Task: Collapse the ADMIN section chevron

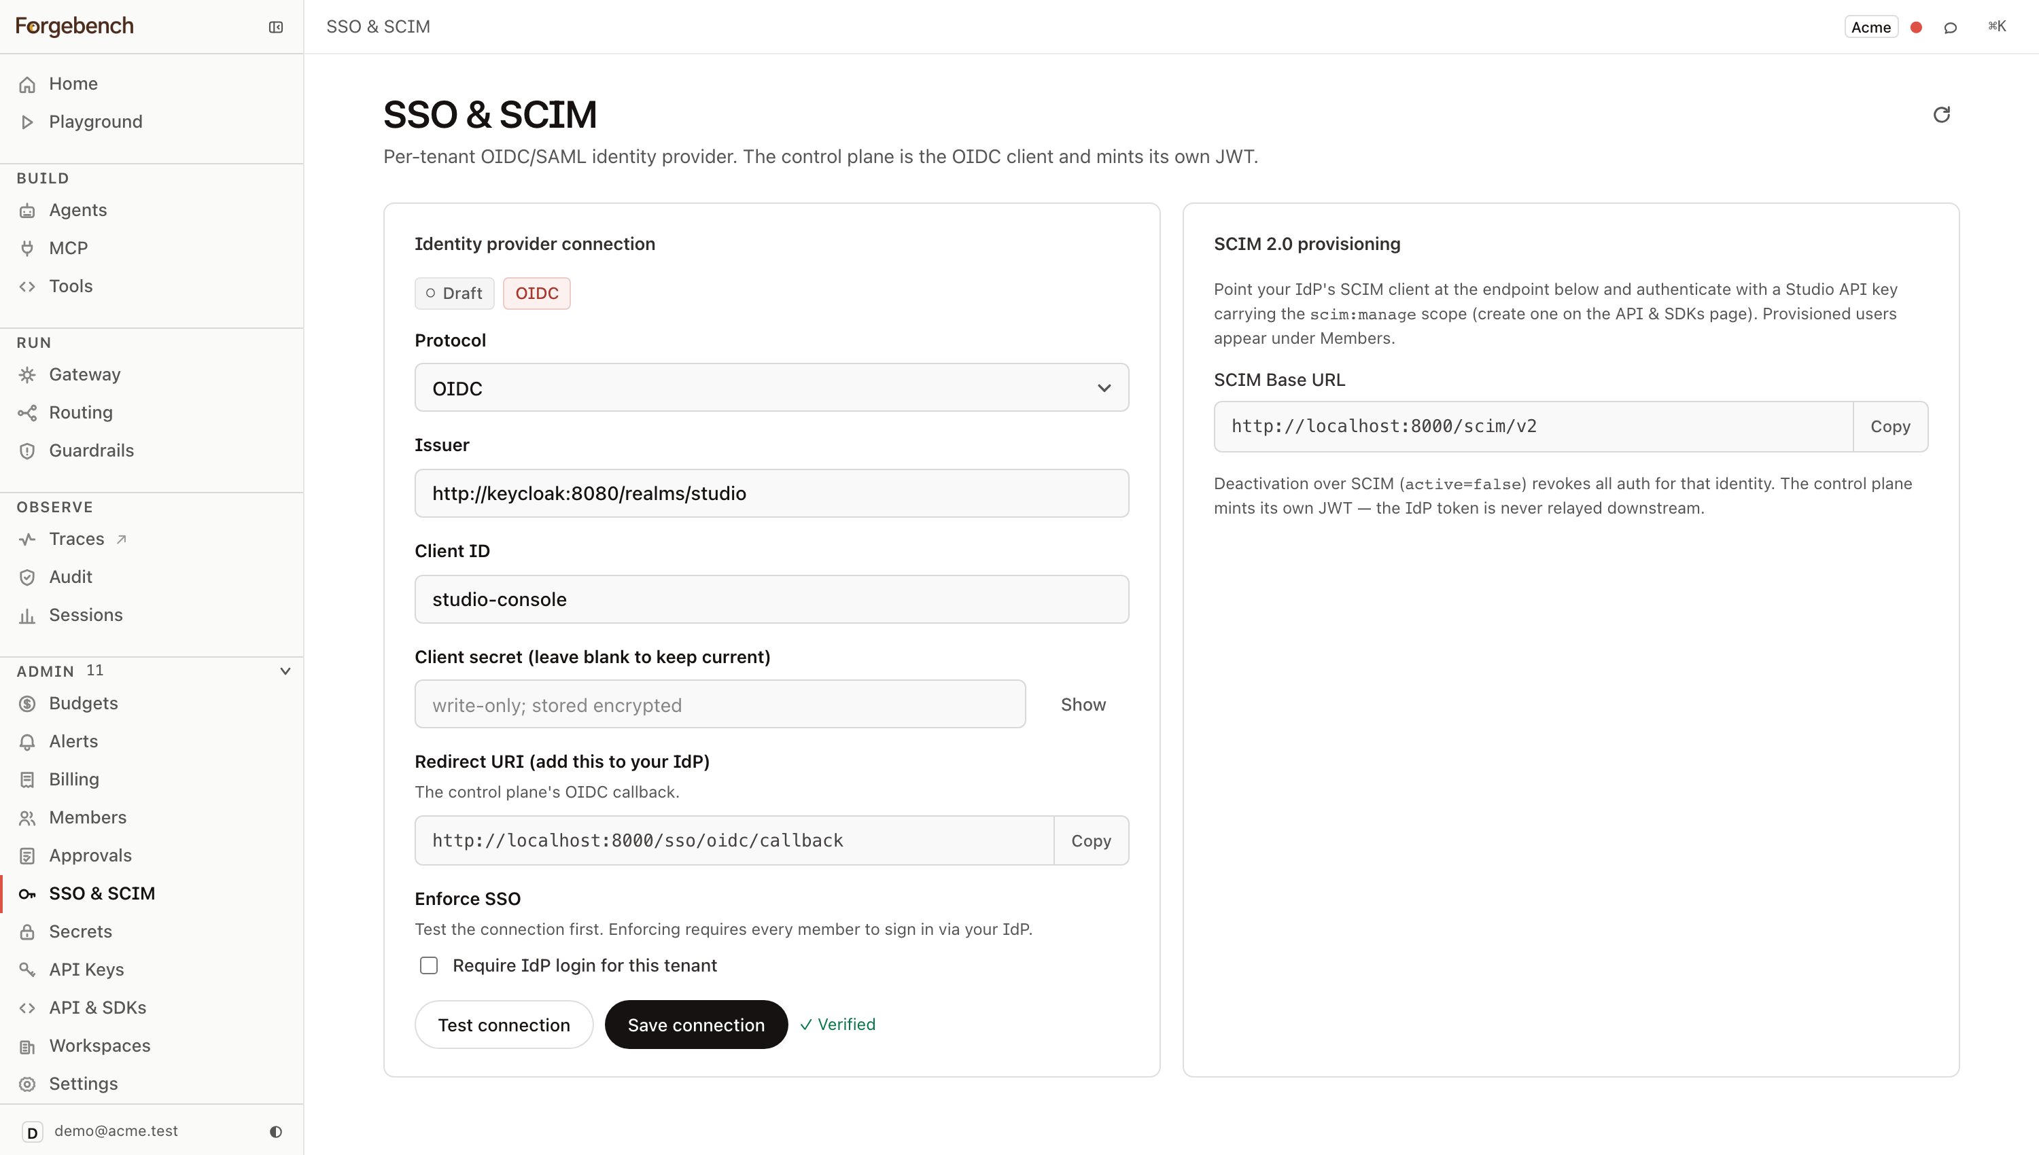Action: [x=285, y=671]
